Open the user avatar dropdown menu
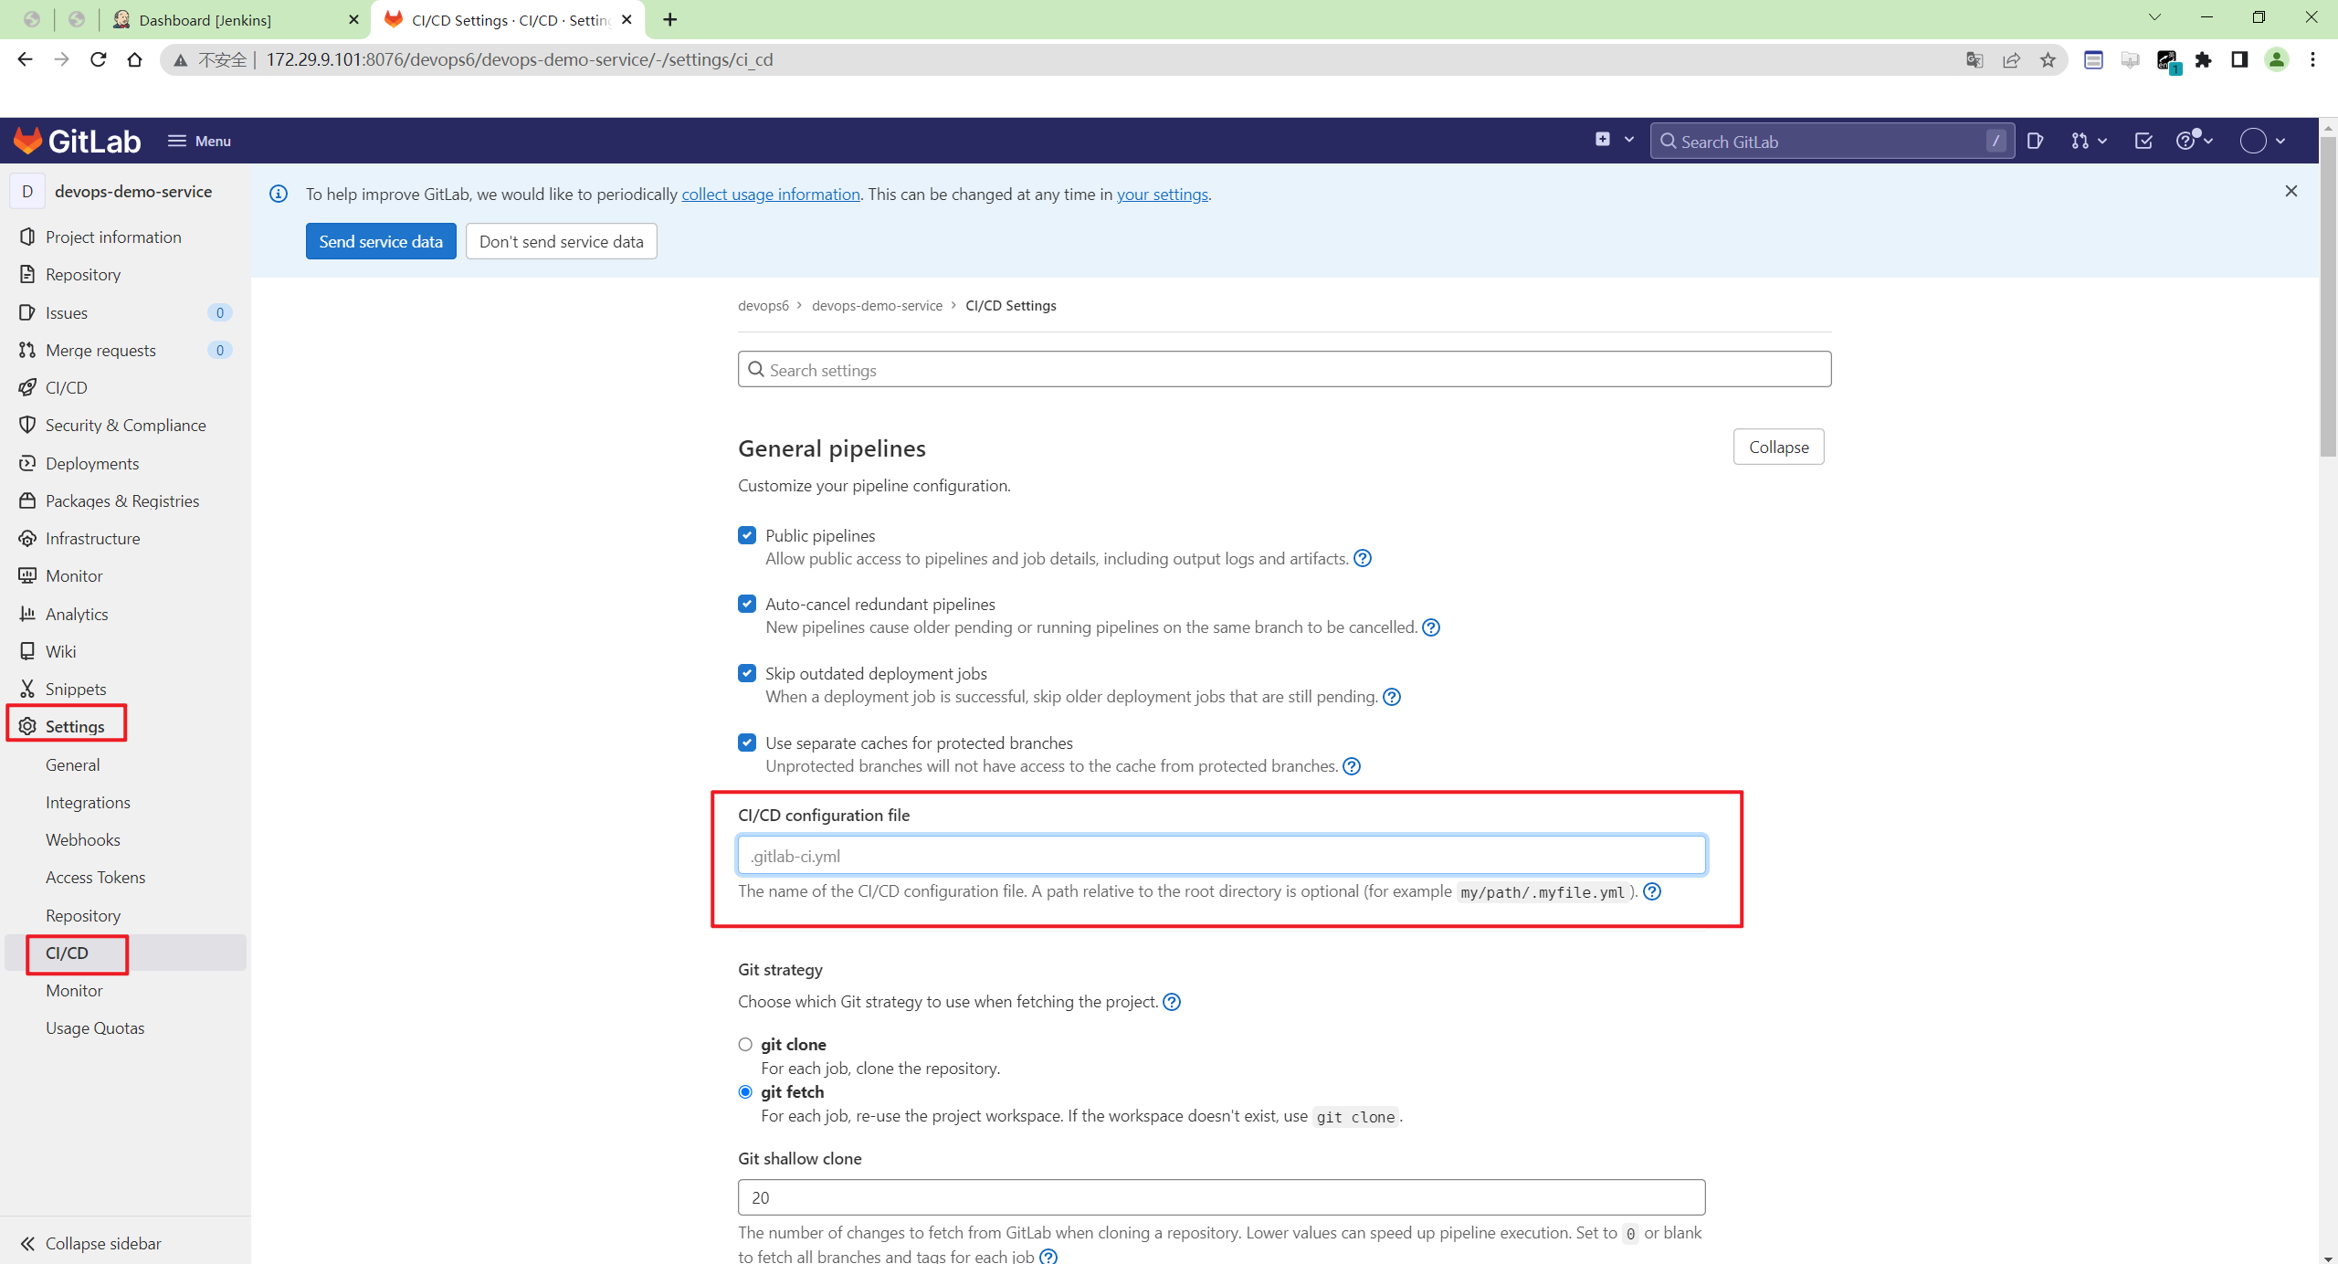The image size is (2338, 1264). click(x=2263, y=141)
